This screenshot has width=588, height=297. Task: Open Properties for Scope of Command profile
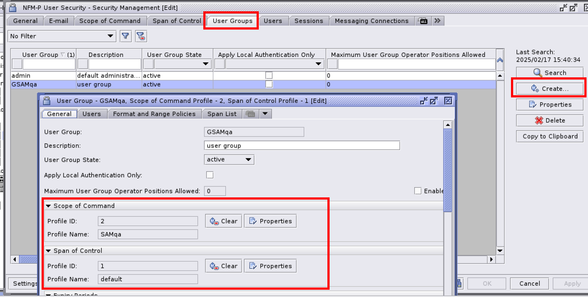point(270,221)
